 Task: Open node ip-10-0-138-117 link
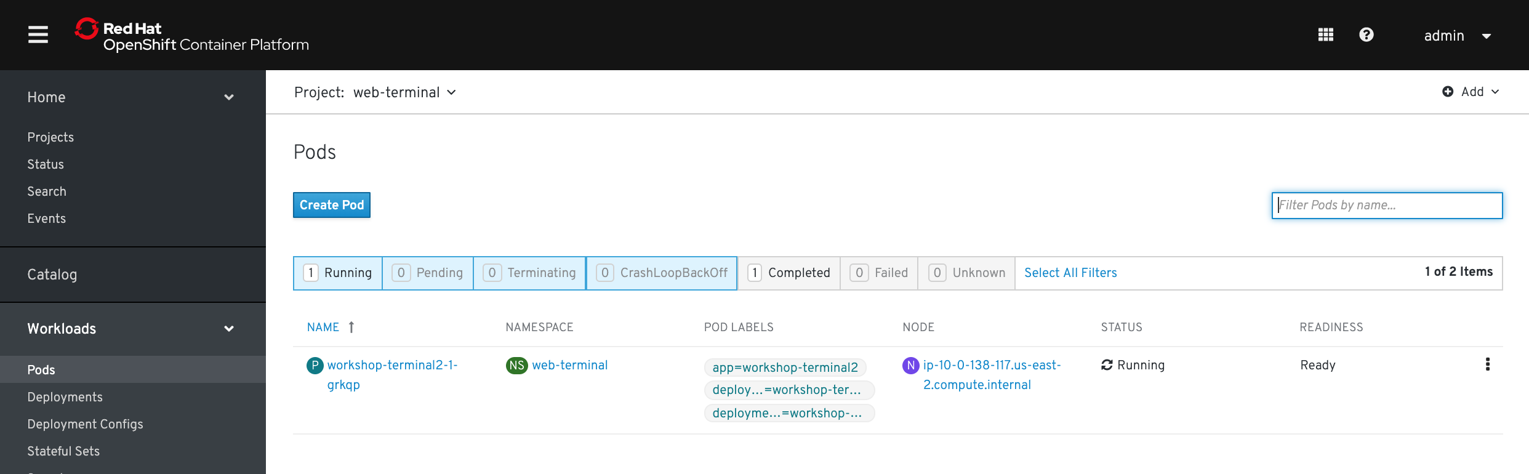(992, 375)
